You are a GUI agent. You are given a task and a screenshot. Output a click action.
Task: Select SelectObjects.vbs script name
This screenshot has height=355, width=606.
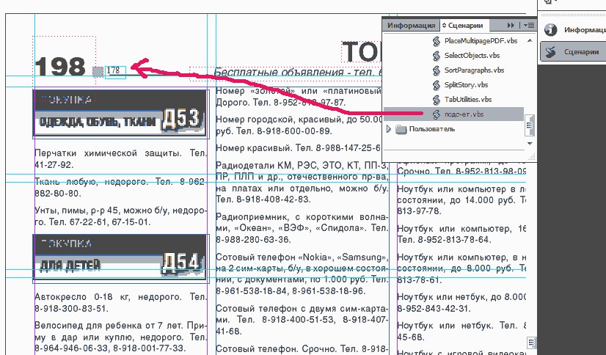click(x=472, y=56)
